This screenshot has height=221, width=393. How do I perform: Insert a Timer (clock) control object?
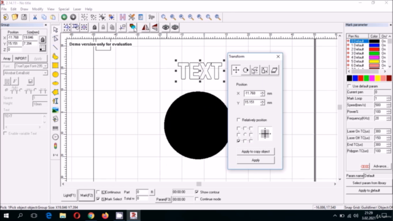coord(55,137)
